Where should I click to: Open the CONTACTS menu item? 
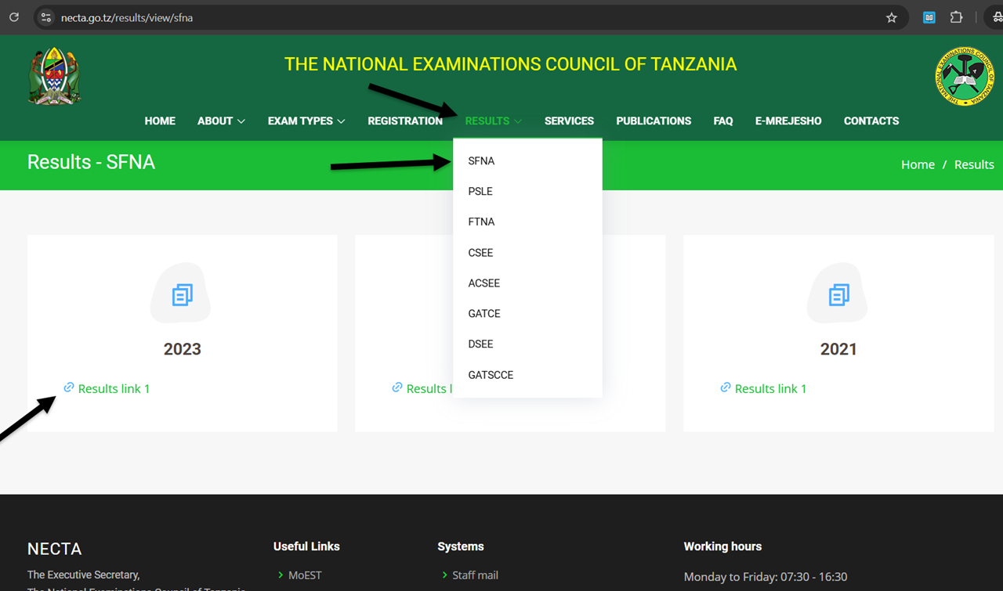(x=871, y=121)
